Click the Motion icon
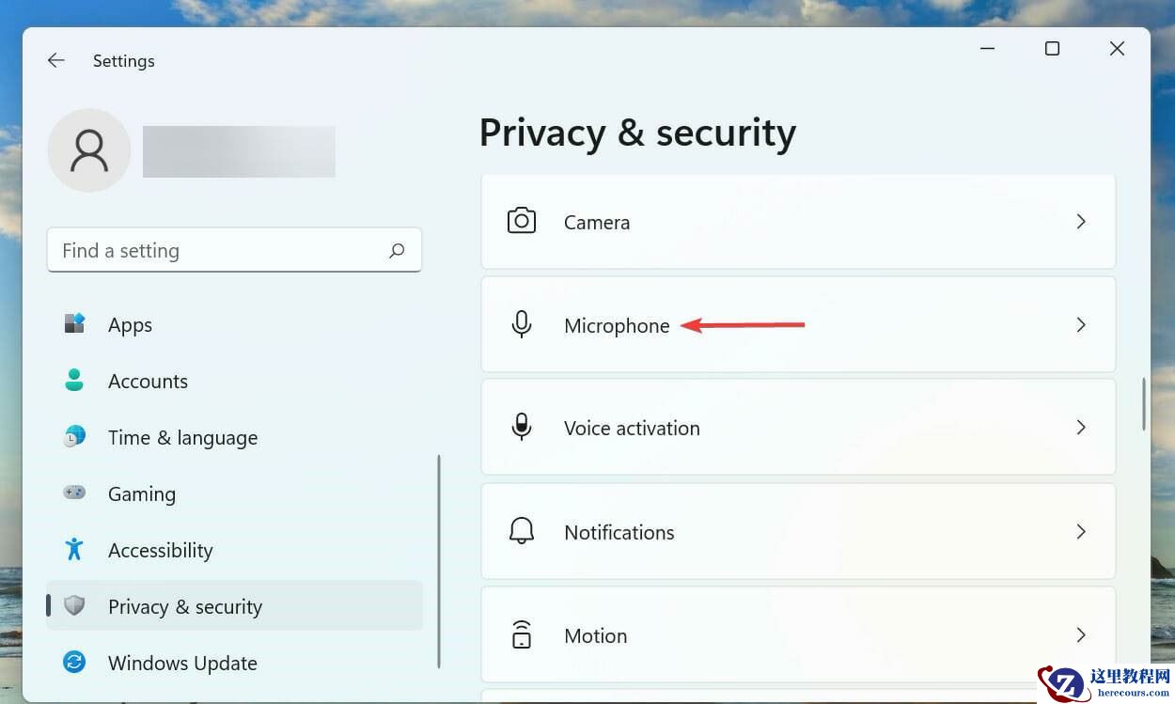 [522, 635]
